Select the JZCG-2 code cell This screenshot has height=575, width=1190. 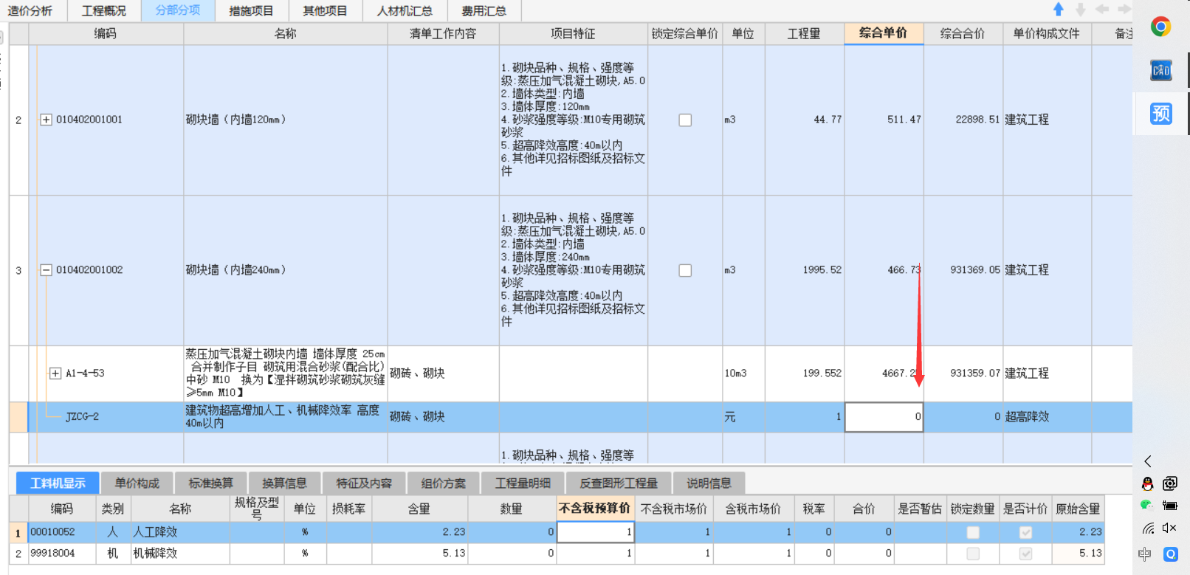(106, 417)
